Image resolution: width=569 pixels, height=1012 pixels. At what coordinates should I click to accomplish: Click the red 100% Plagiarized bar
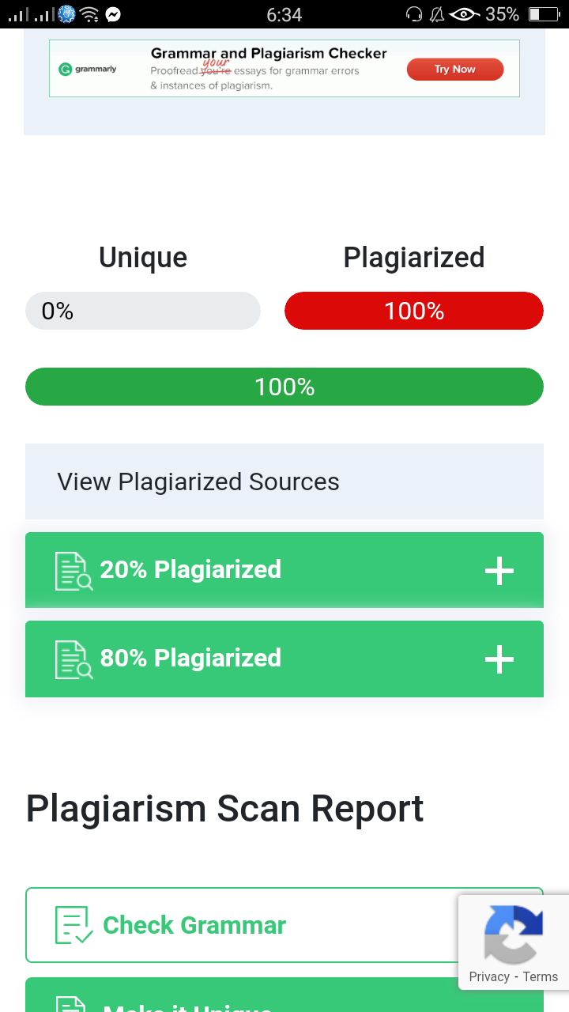click(x=414, y=311)
